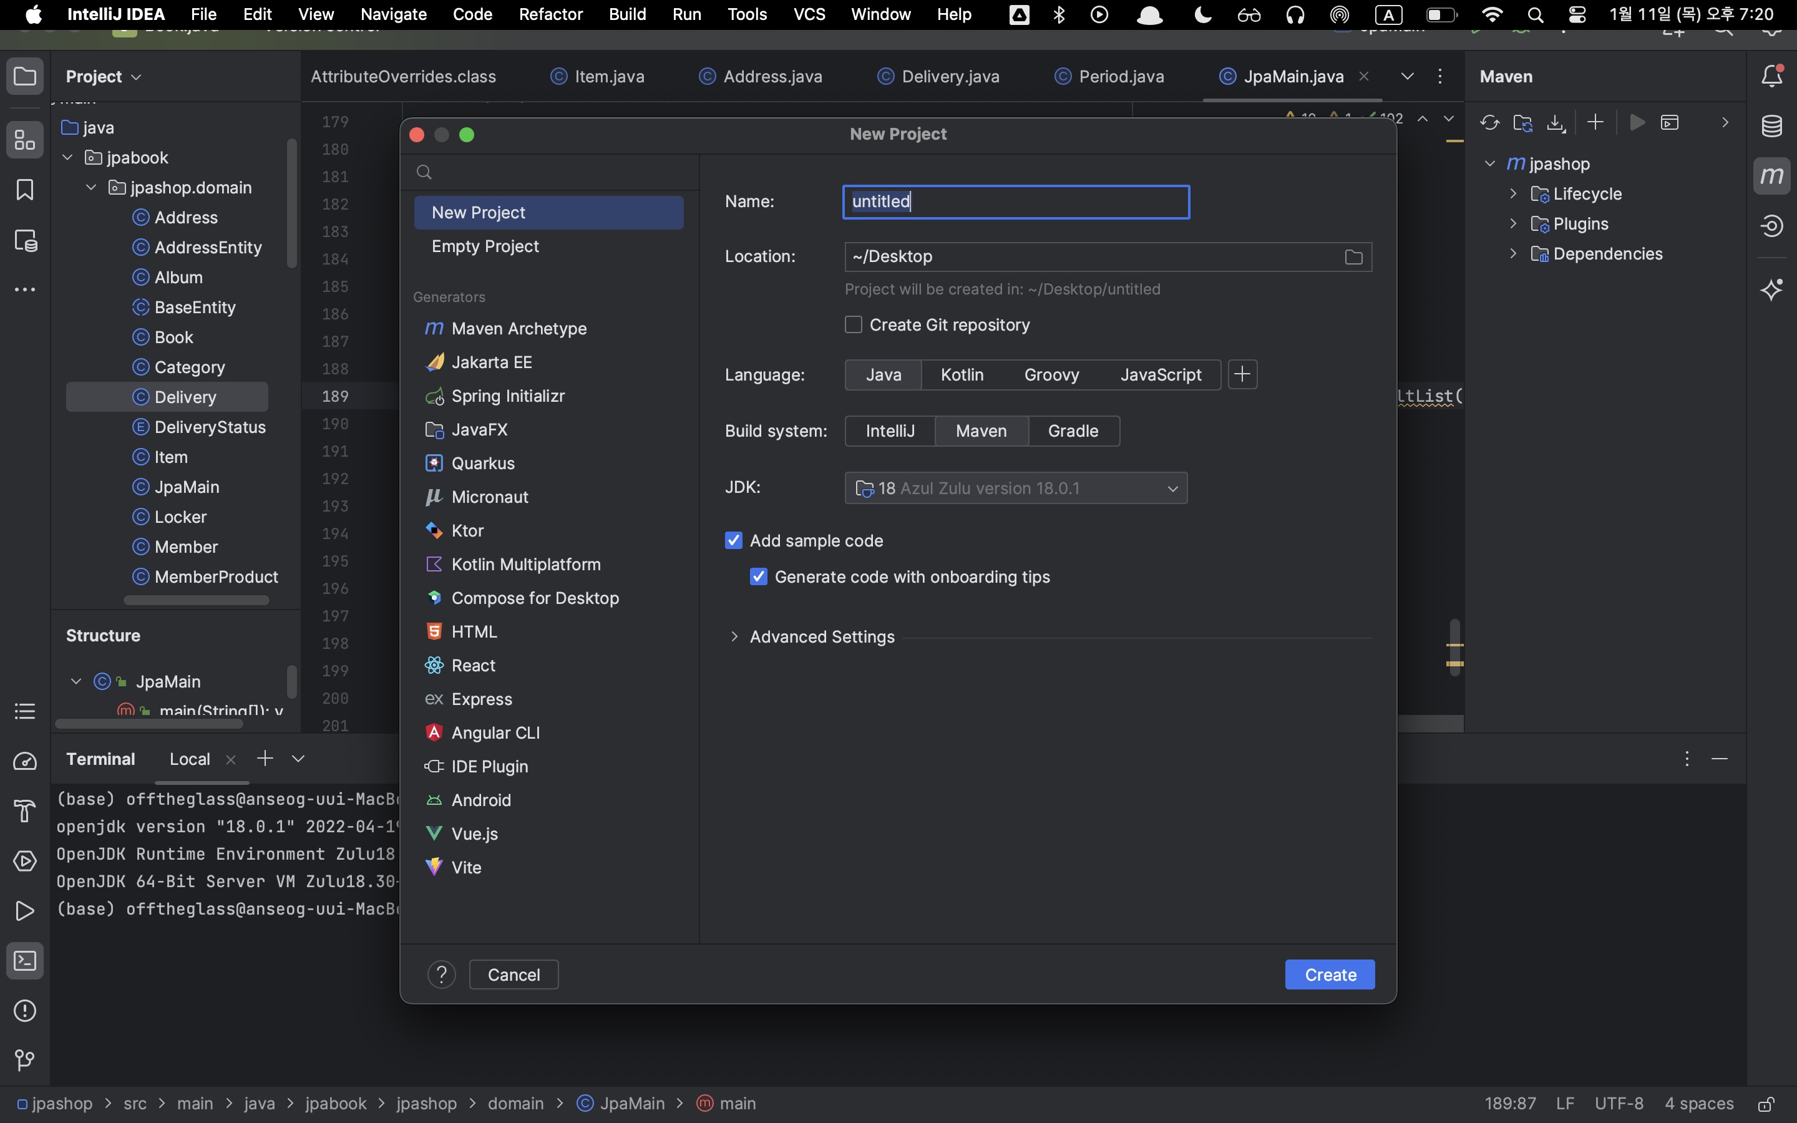This screenshot has width=1797, height=1123.
Task: Select Gradle build system
Action: point(1073,430)
